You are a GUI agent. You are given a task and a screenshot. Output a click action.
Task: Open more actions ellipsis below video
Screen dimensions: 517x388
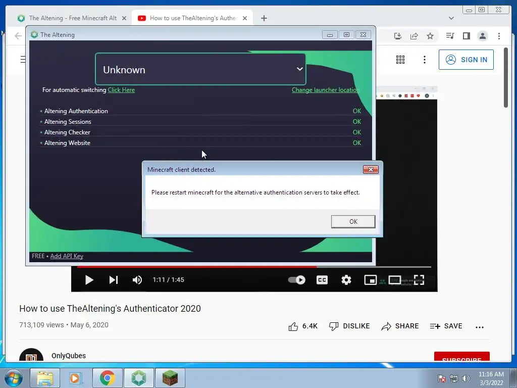[480, 327]
